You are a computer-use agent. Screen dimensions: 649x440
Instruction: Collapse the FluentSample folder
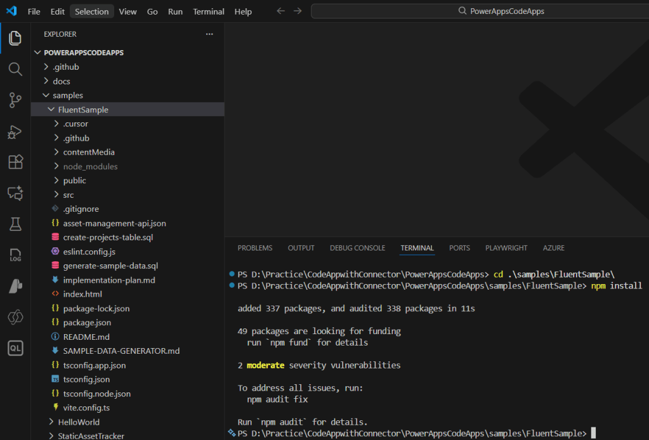82,110
